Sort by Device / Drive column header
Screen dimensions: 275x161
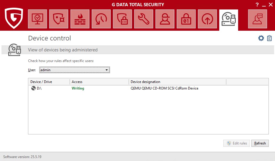[49, 82]
